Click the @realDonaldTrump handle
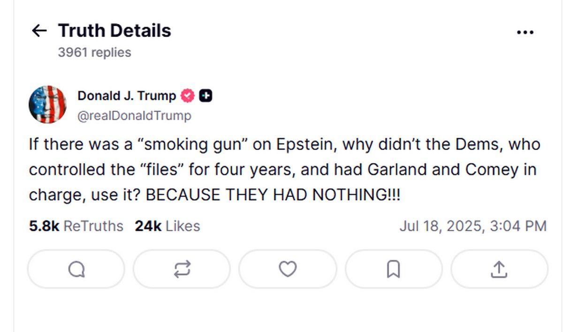This screenshot has height=332, width=563. (x=134, y=115)
